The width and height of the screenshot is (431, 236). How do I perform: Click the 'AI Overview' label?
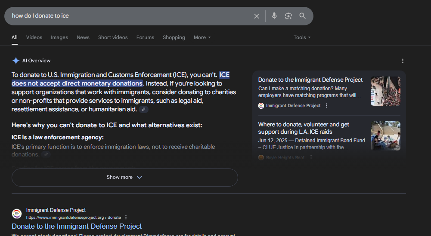pyautogui.click(x=36, y=61)
